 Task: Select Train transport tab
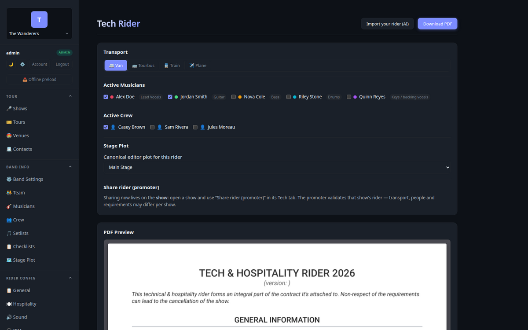pos(172,66)
